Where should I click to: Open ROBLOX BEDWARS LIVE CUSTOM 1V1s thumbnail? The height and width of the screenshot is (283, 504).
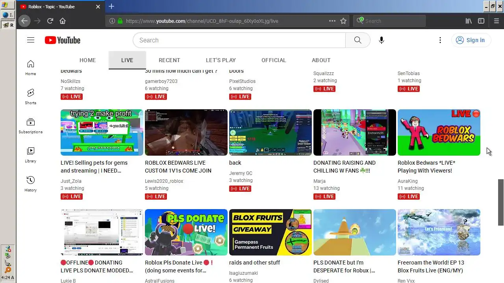(x=186, y=132)
